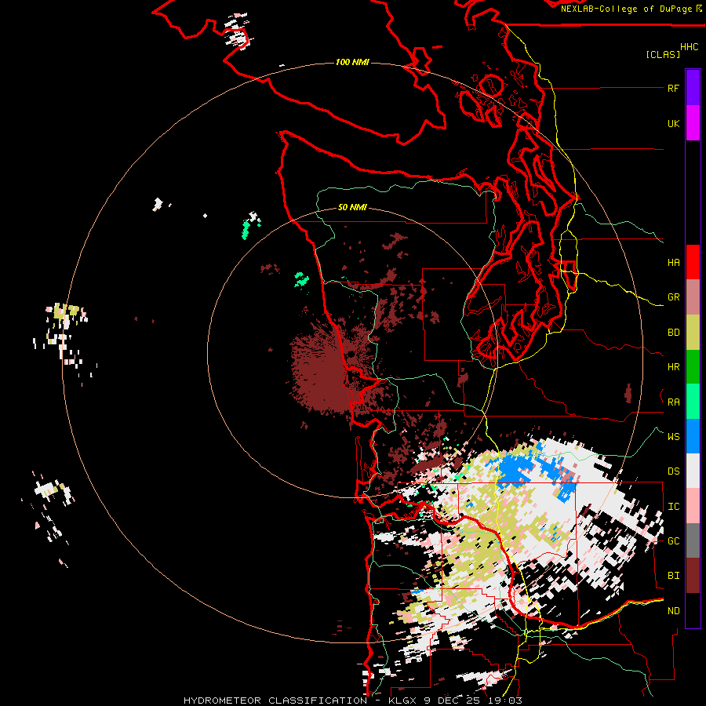Screen dimensions: 706x706
Task: Click the GR legend label
Action: pos(673,297)
